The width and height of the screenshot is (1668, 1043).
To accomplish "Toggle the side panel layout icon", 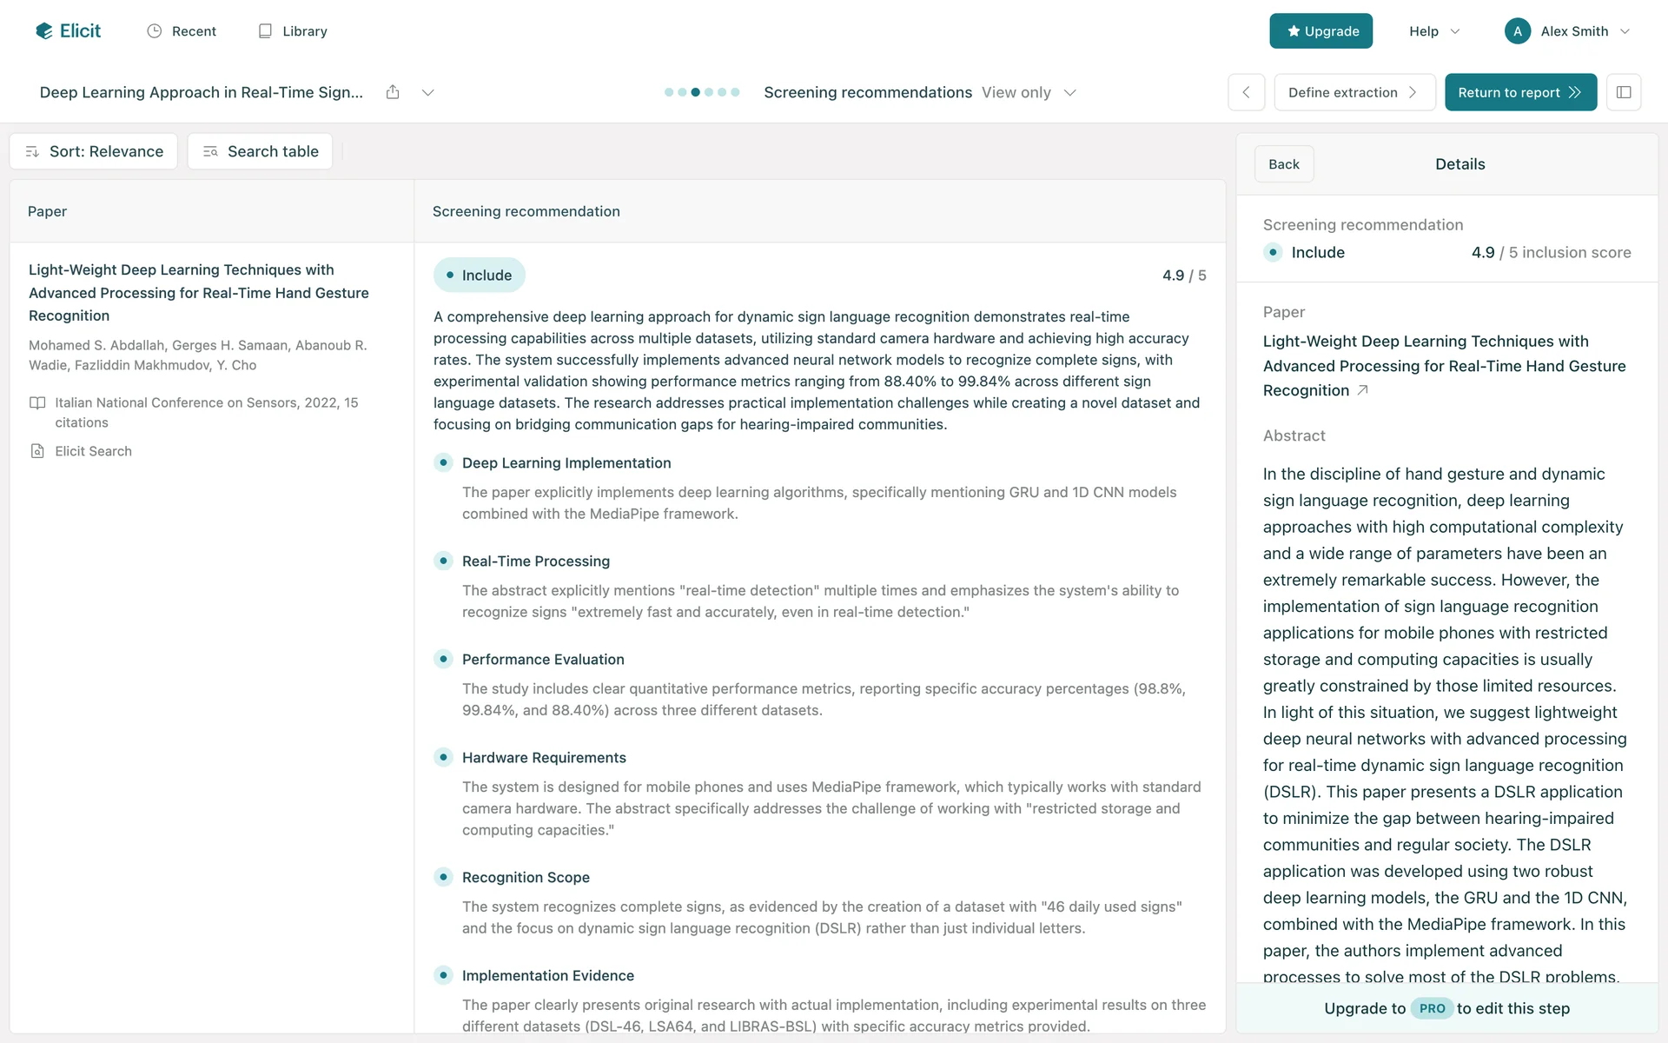I will click(x=1623, y=92).
